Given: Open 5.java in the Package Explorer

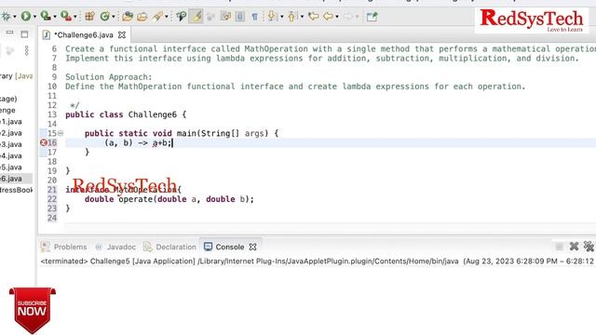Looking at the screenshot, I should [11, 167].
